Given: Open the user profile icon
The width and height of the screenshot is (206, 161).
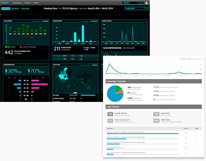Looking at the screenshot, I should 147,3.
